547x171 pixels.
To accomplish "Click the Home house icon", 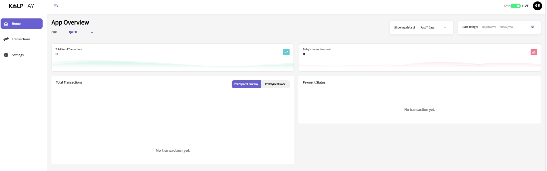I will 6,24.
